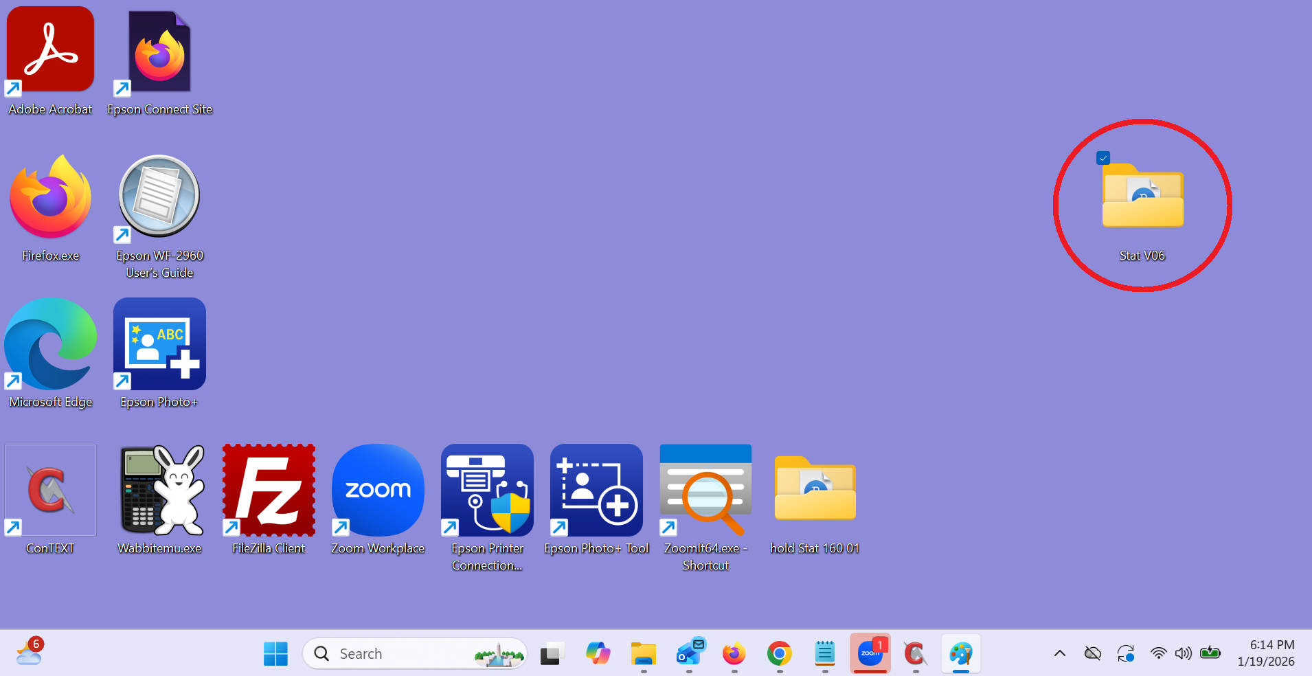Open the clock and date flyout
Viewport: 1312px width, 676px height.
tap(1266, 653)
